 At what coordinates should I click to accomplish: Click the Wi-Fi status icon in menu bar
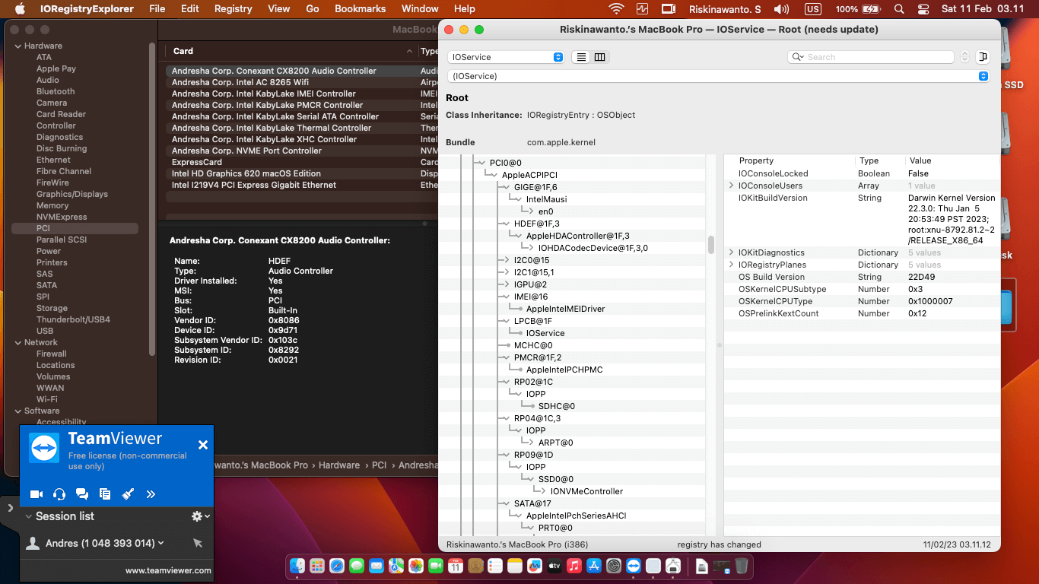(x=616, y=9)
